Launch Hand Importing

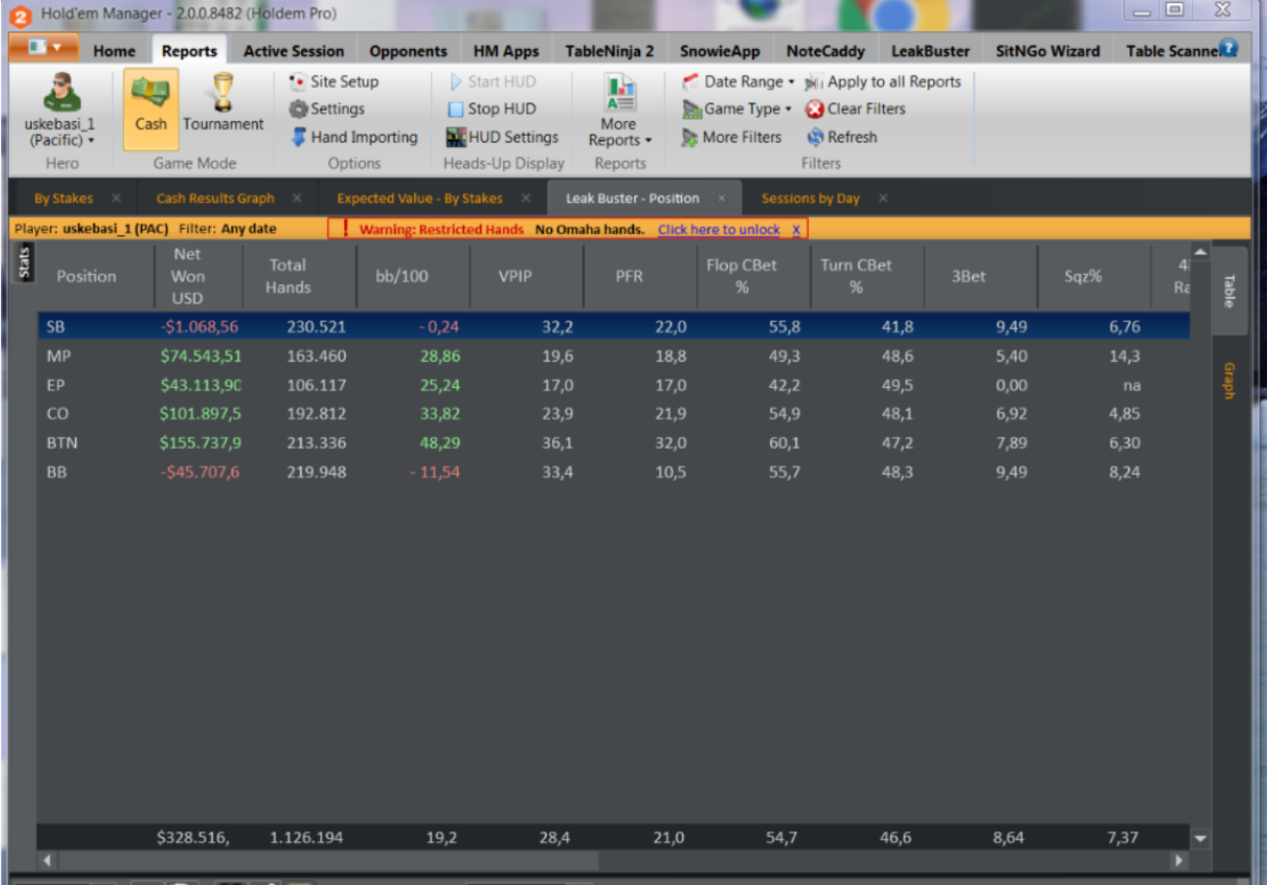click(354, 137)
